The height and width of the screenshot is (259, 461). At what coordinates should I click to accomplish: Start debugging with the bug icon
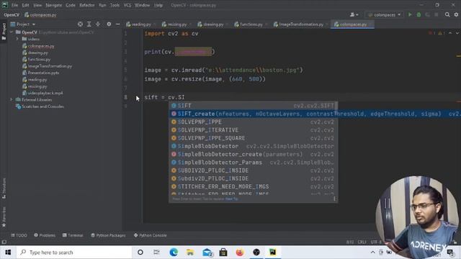[x=419, y=14]
